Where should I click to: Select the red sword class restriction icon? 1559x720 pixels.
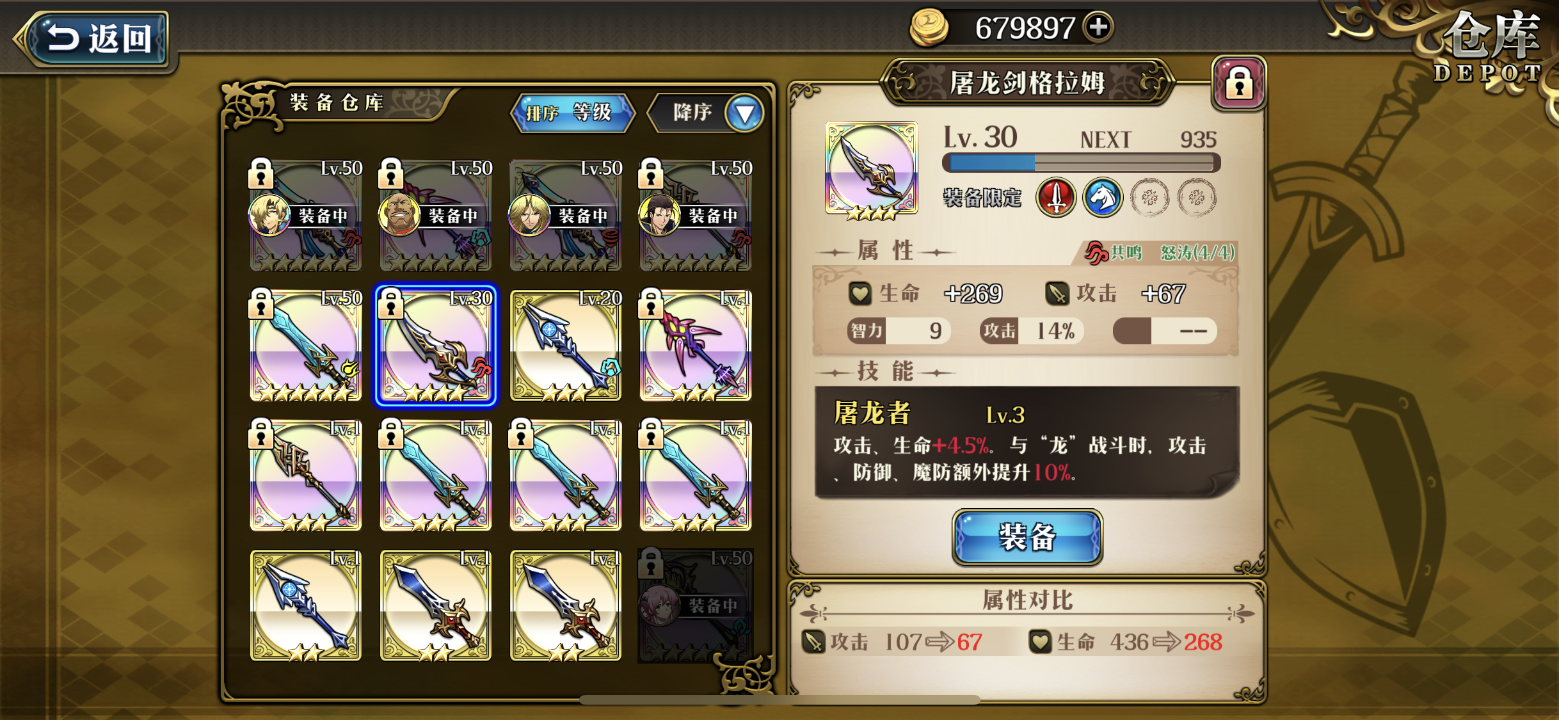(1056, 198)
